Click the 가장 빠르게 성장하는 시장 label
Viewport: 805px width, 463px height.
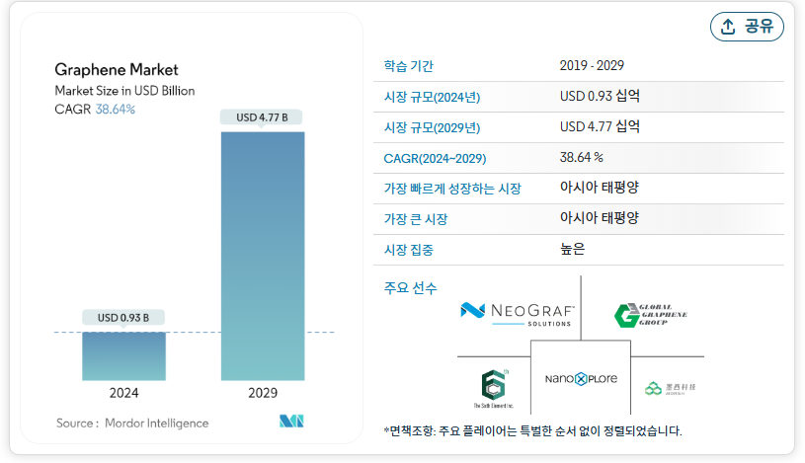pyautogui.click(x=451, y=189)
